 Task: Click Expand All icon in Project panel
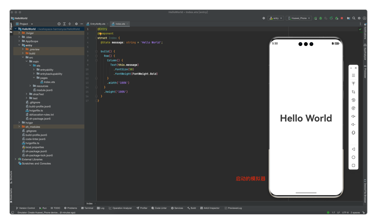64,24
